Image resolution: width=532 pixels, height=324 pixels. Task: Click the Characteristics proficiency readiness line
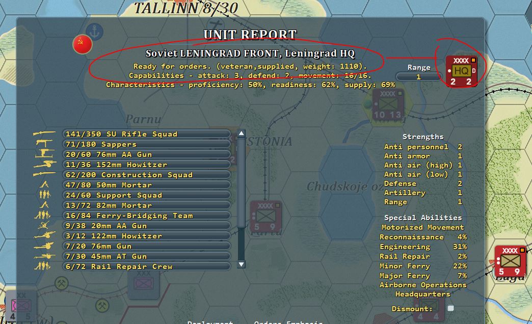pos(250,85)
